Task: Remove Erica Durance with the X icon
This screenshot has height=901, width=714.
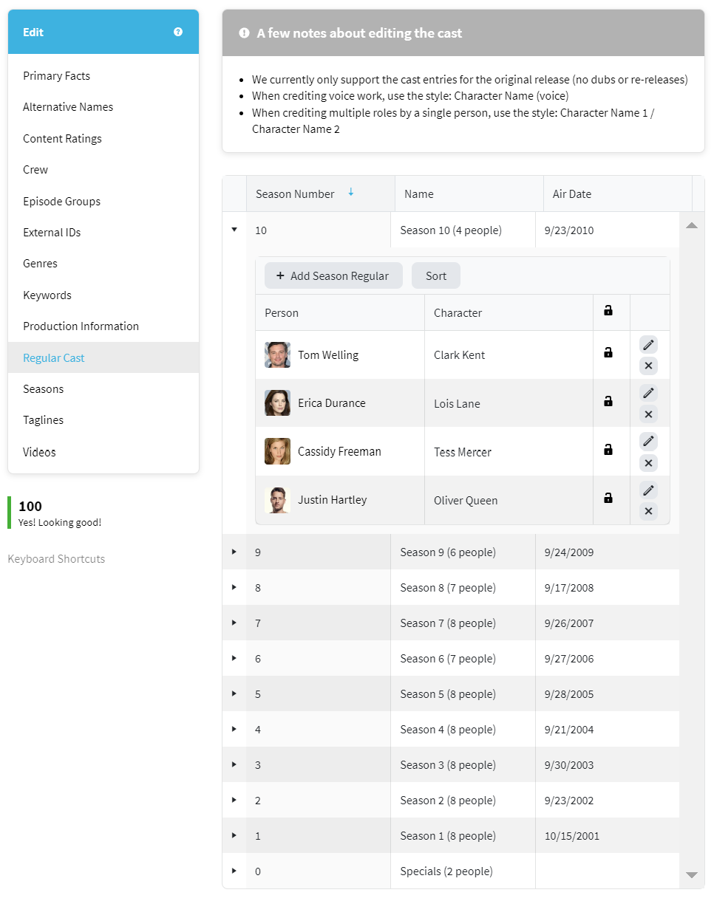Action: pos(648,414)
